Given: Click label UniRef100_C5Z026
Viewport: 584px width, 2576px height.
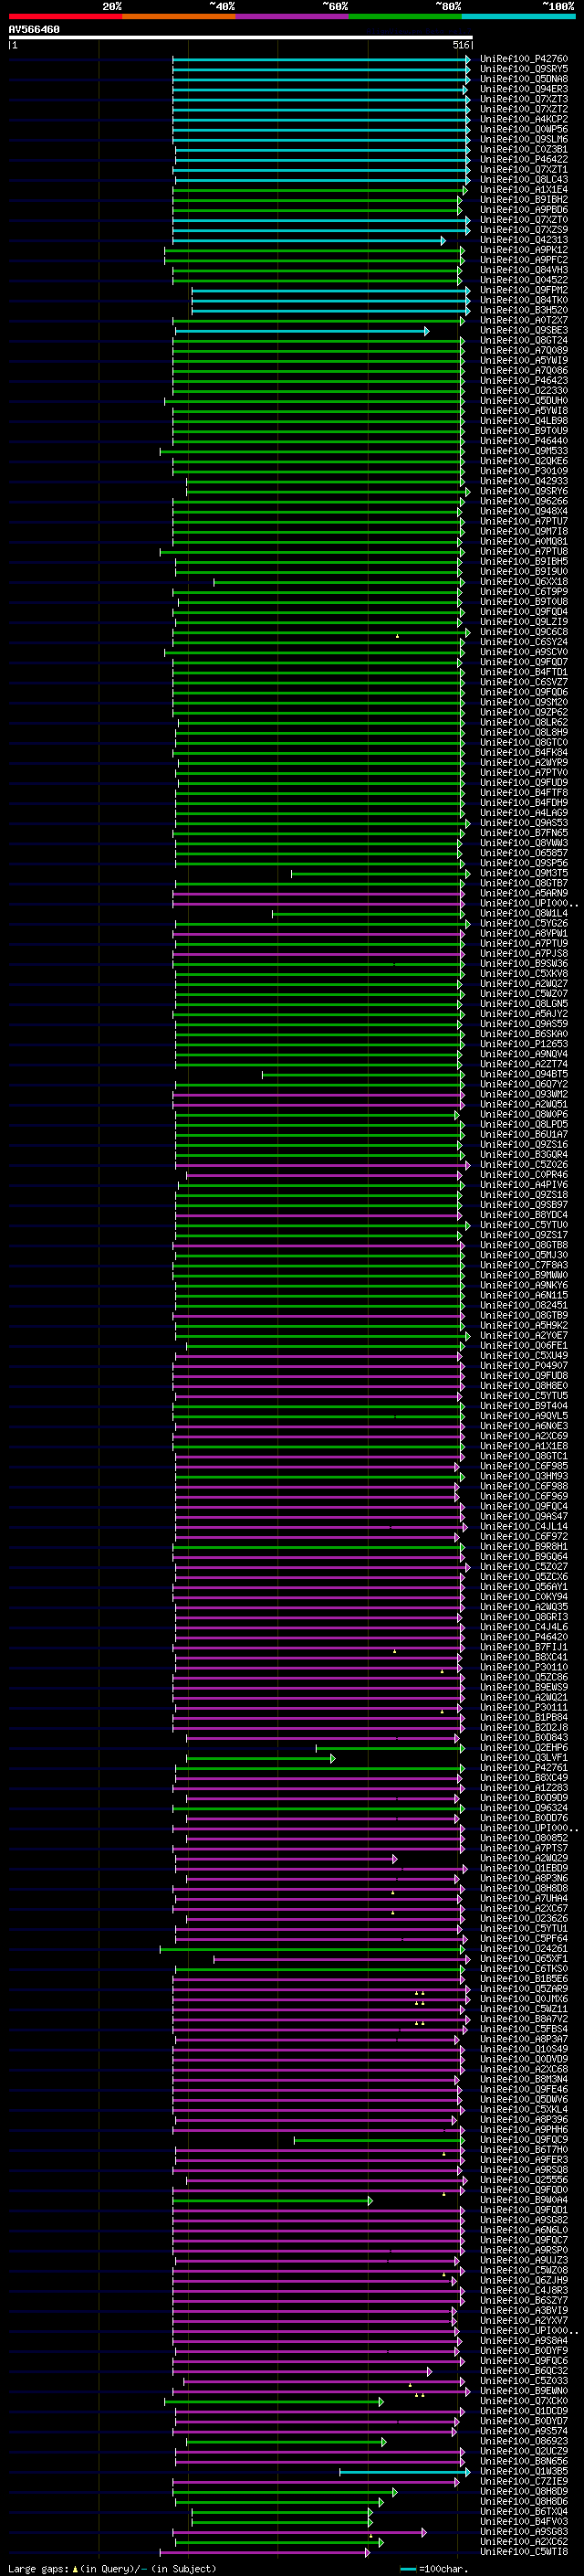Looking at the screenshot, I should [524, 1165].
